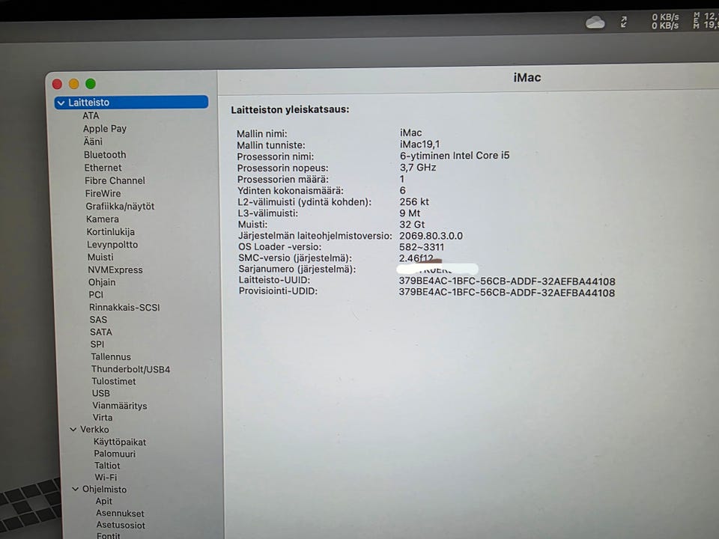
Task: Click the L3-välimuisti value 9 Mt
Action: 410,213
